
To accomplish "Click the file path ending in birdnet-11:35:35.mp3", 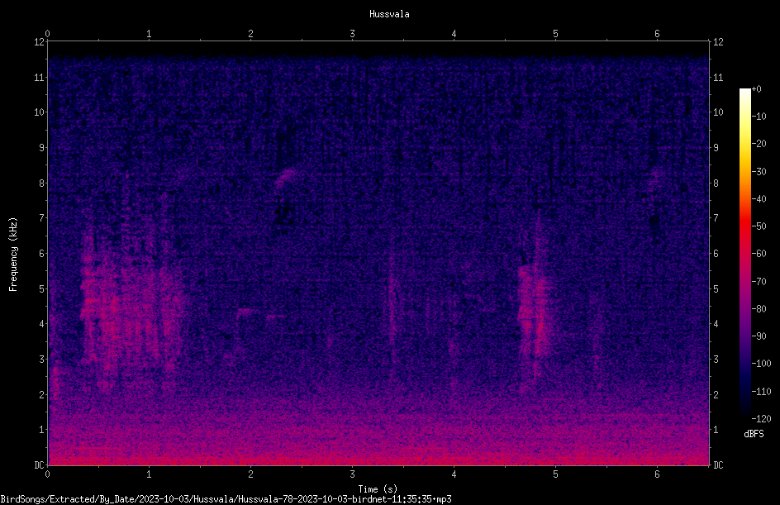I will pyautogui.click(x=226, y=499).
